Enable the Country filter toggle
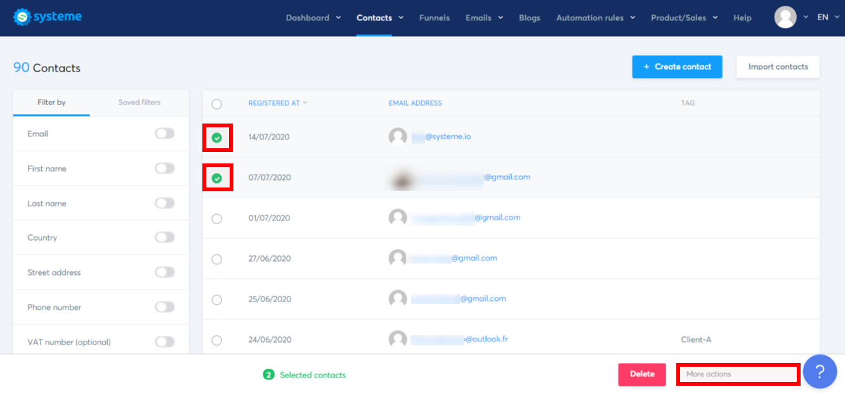Image resolution: width=845 pixels, height=394 pixels. [x=164, y=237]
